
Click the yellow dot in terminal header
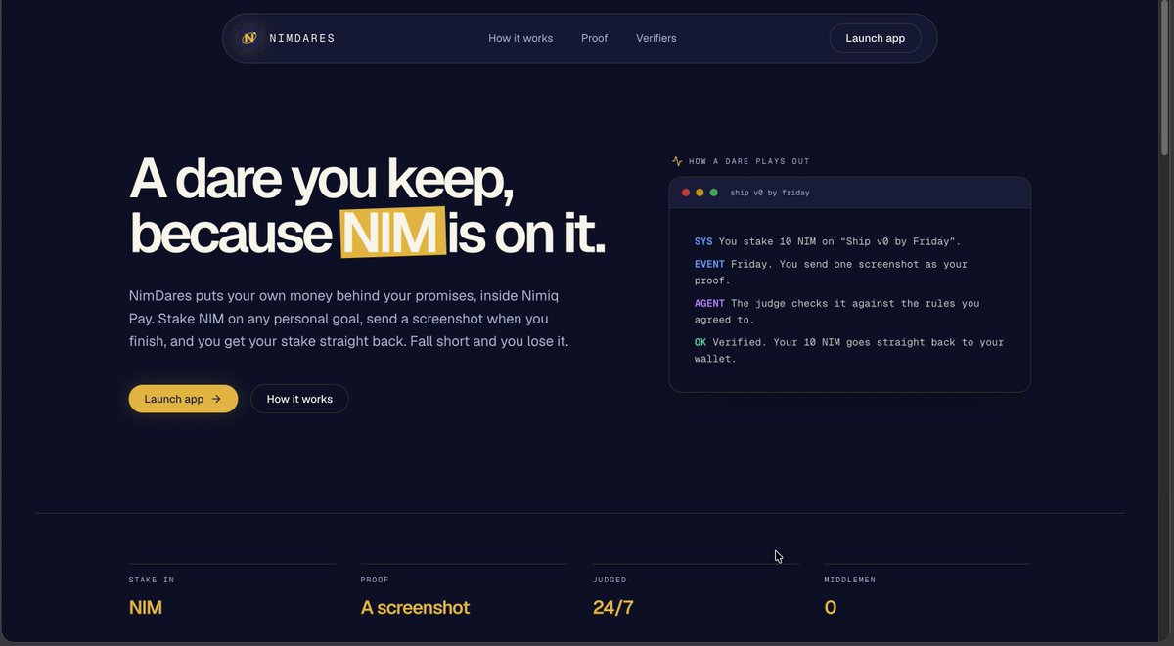pyautogui.click(x=700, y=193)
